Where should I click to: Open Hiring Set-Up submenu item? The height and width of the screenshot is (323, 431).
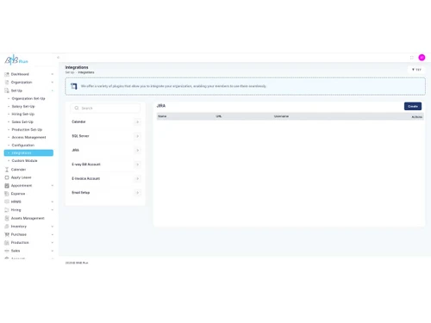[x=23, y=114]
